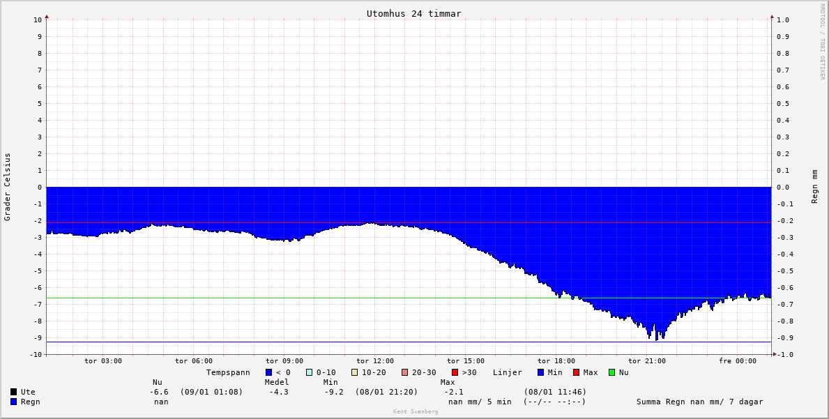The image size is (829, 419).
Task: Click the blue '< 0' legend swatch
Action: pos(269,372)
